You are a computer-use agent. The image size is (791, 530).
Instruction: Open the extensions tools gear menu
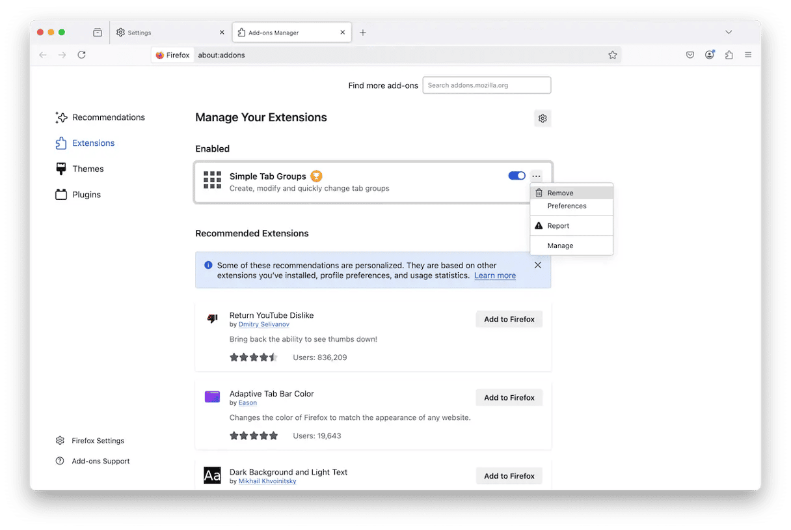pyautogui.click(x=543, y=119)
